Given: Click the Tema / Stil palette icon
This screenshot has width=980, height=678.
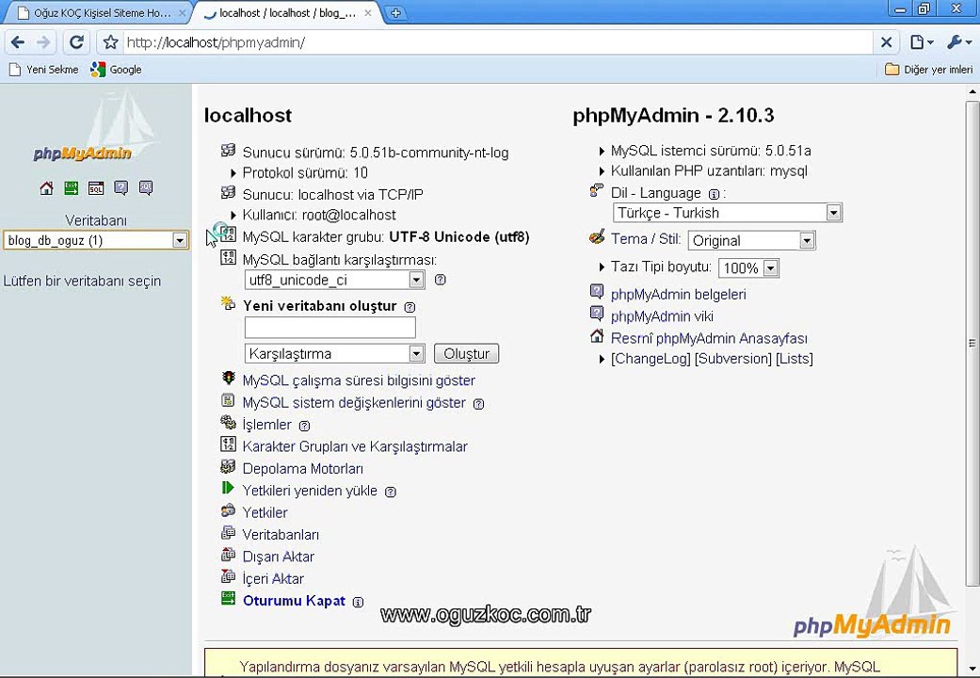Looking at the screenshot, I should coord(597,236).
